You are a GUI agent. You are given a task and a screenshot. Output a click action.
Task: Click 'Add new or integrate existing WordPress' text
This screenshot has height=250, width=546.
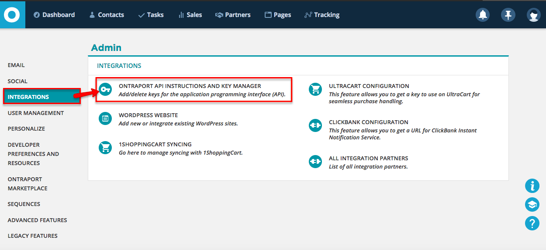point(178,124)
